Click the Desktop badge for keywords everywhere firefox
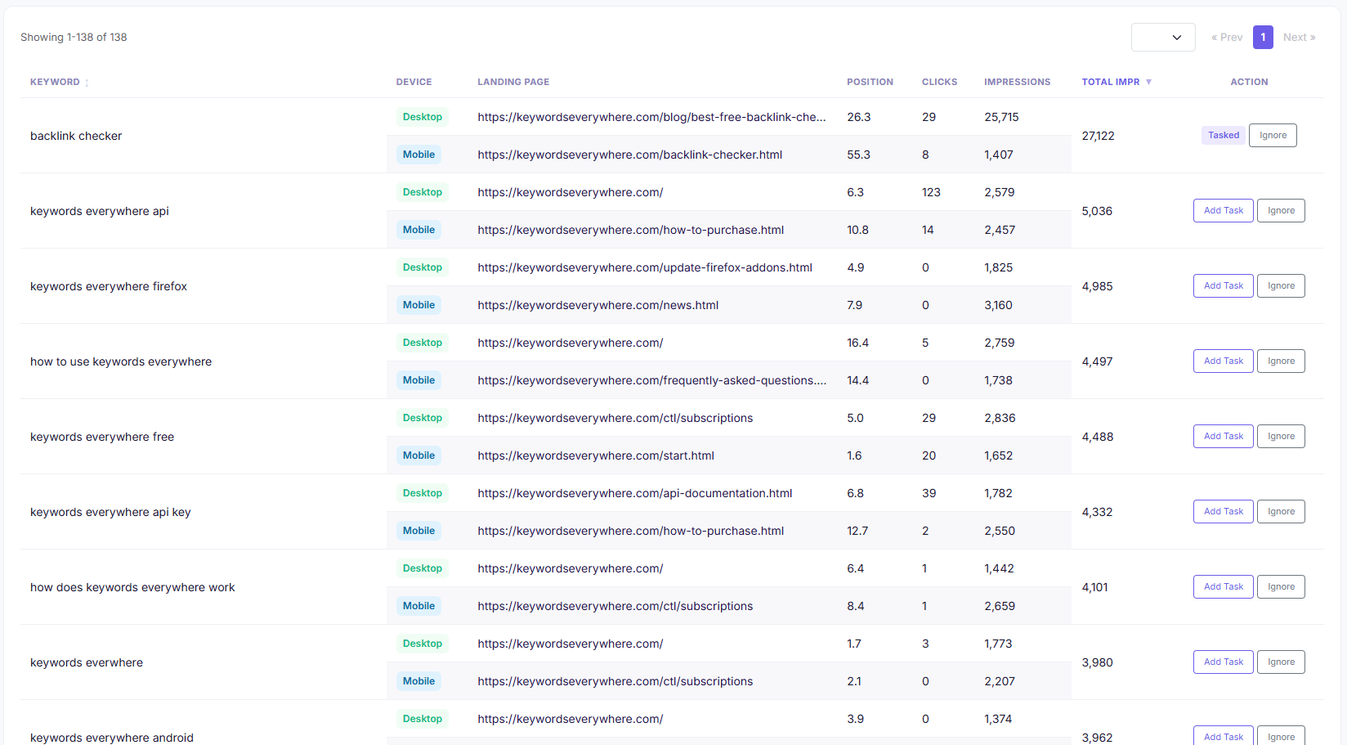This screenshot has width=1347, height=745. 422,267
